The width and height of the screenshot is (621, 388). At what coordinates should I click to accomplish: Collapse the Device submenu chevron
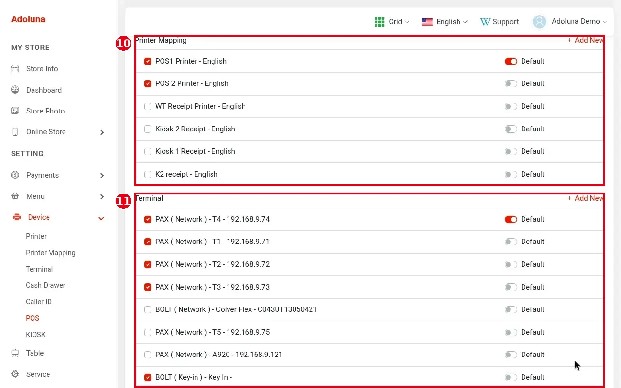click(x=101, y=218)
